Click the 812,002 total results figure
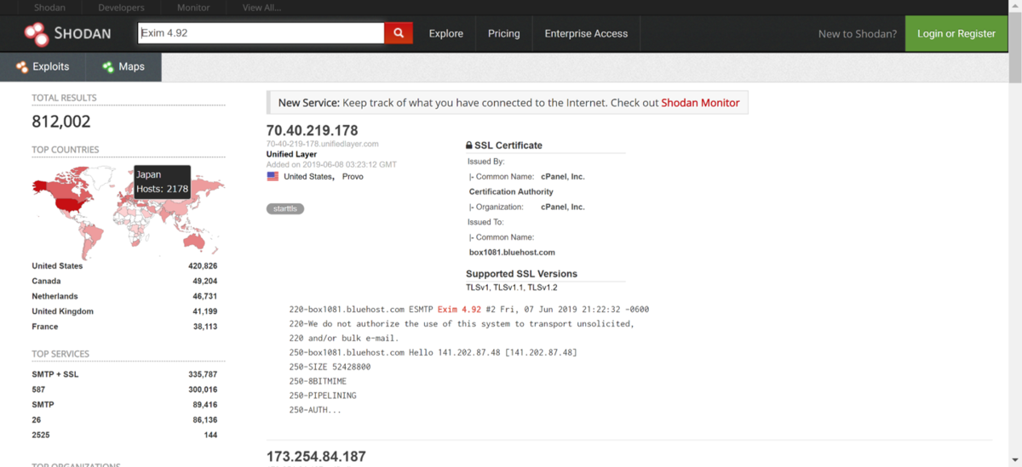 61,122
